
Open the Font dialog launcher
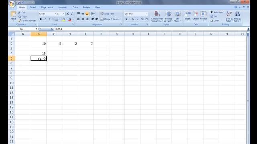(73, 24)
